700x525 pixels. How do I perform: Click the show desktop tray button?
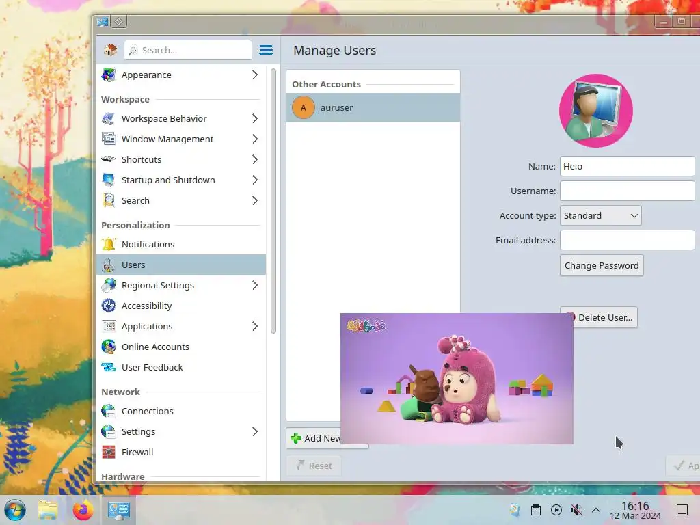pos(682,510)
